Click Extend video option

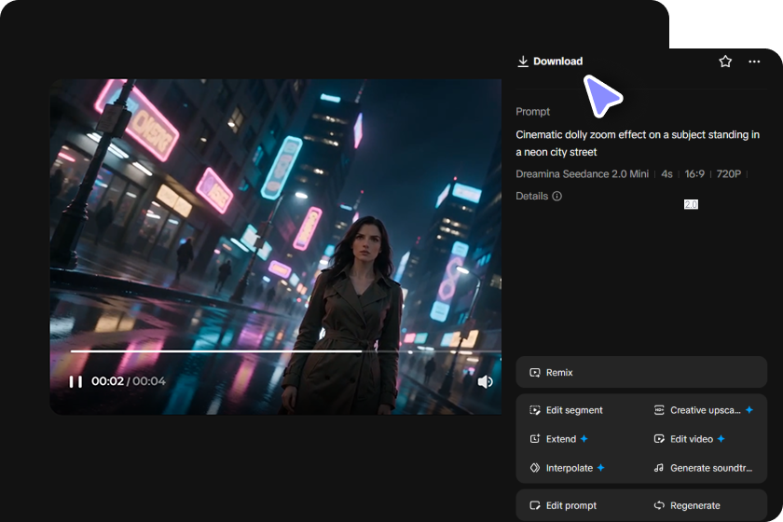tap(558, 439)
